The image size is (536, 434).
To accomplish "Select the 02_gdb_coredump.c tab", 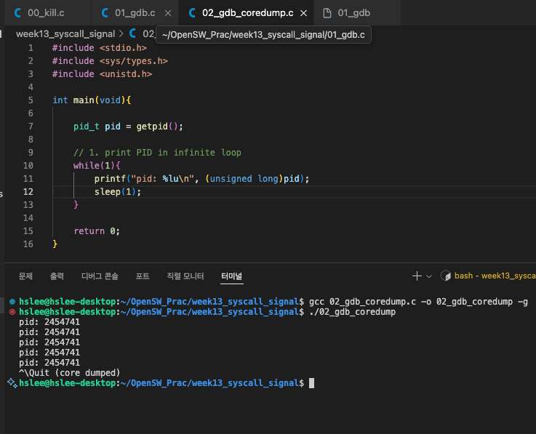I will click(x=247, y=13).
